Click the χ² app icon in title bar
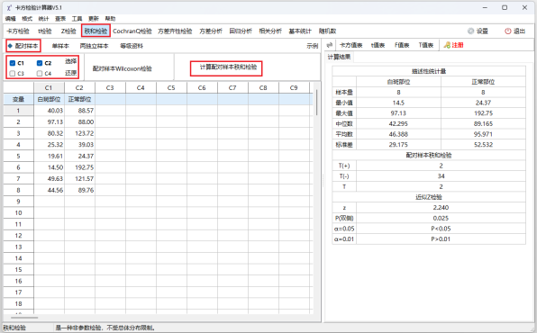This screenshot has width=537, height=333. [x=9, y=7]
